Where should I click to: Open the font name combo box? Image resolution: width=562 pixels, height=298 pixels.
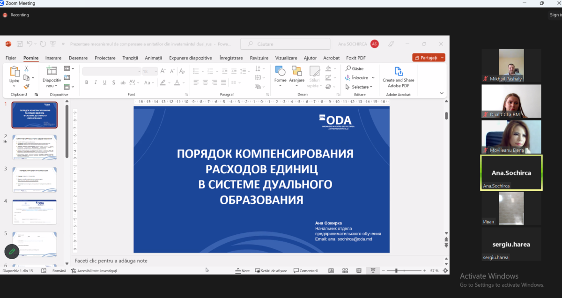[111, 71]
